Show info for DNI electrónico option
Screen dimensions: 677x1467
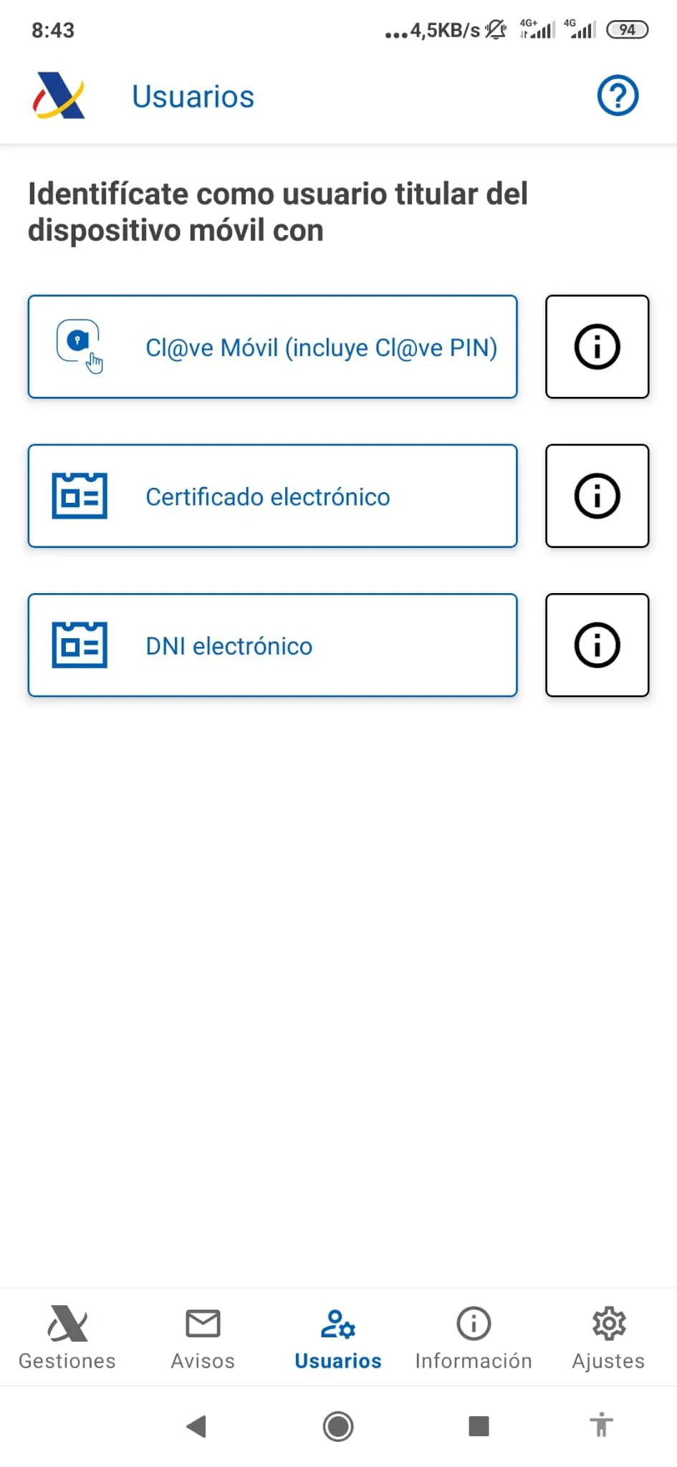[597, 645]
